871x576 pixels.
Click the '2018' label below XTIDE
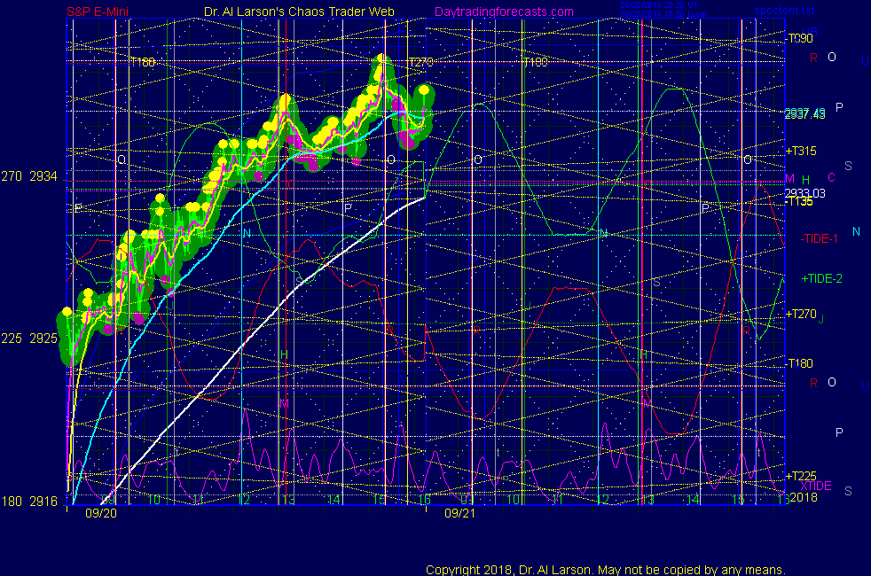[x=804, y=497]
